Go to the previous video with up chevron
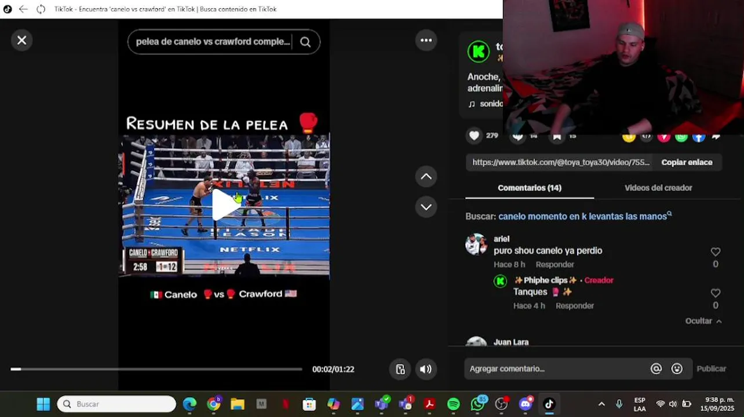Image resolution: width=744 pixels, height=417 pixels. tap(426, 177)
